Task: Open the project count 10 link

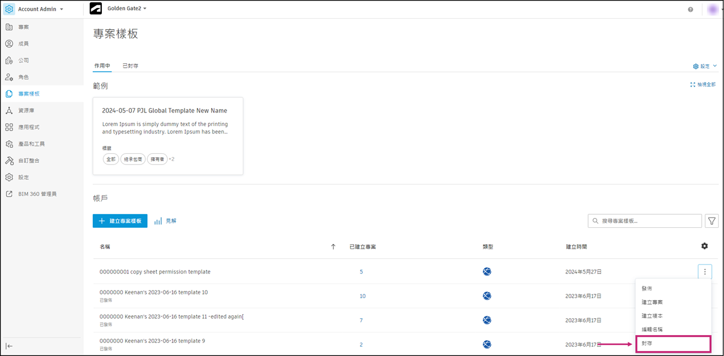Action: pos(362,296)
